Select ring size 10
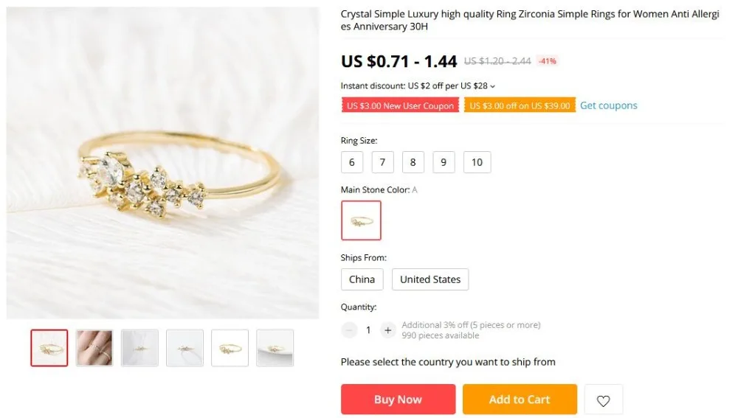 (x=477, y=162)
